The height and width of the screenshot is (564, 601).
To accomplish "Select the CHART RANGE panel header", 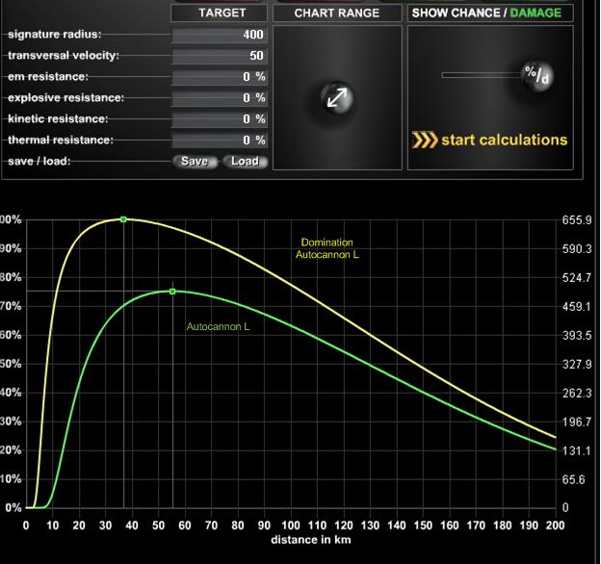I will (337, 13).
